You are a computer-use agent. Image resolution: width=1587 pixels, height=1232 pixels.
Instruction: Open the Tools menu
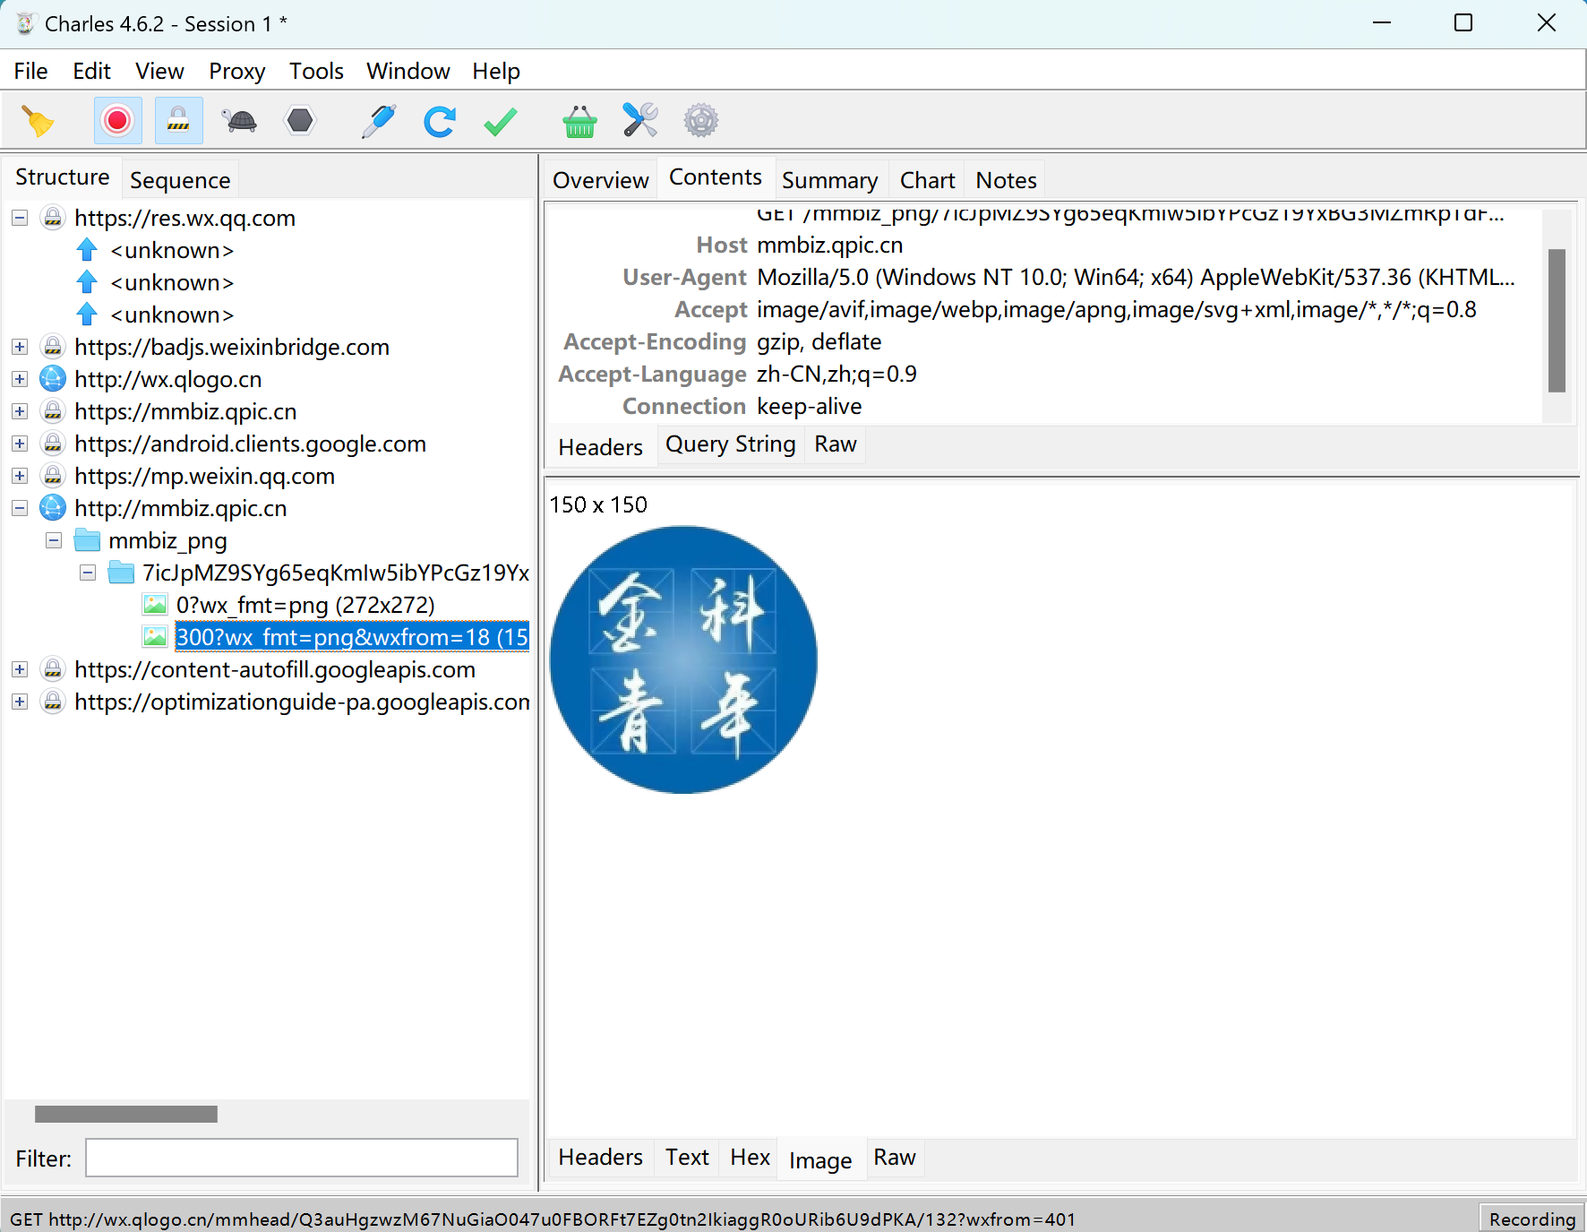[x=316, y=71]
